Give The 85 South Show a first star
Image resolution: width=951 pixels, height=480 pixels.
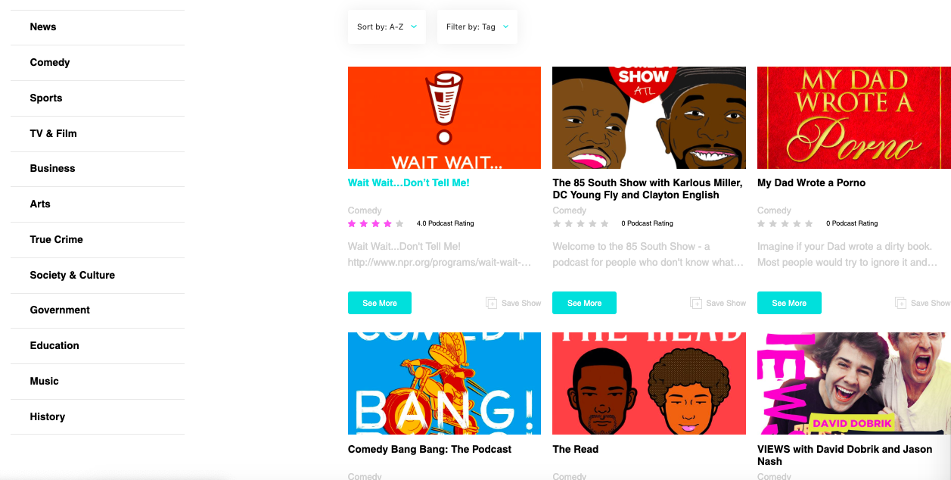(x=557, y=223)
